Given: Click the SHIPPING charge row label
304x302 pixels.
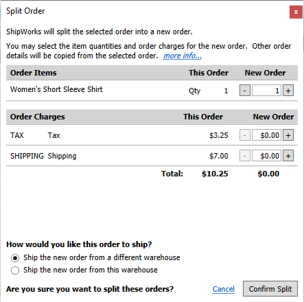Looking at the screenshot, I should point(27,156).
